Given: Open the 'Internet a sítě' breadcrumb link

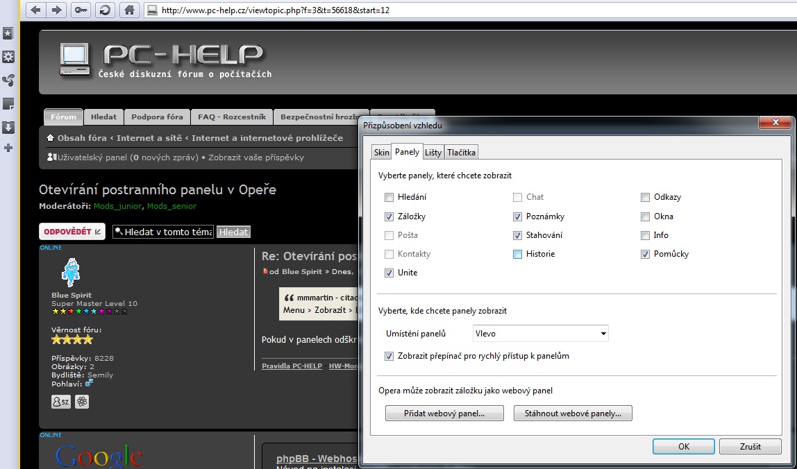Looking at the screenshot, I should pos(149,137).
